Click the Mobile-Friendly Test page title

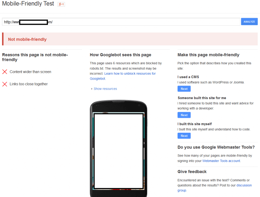(28, 4)
